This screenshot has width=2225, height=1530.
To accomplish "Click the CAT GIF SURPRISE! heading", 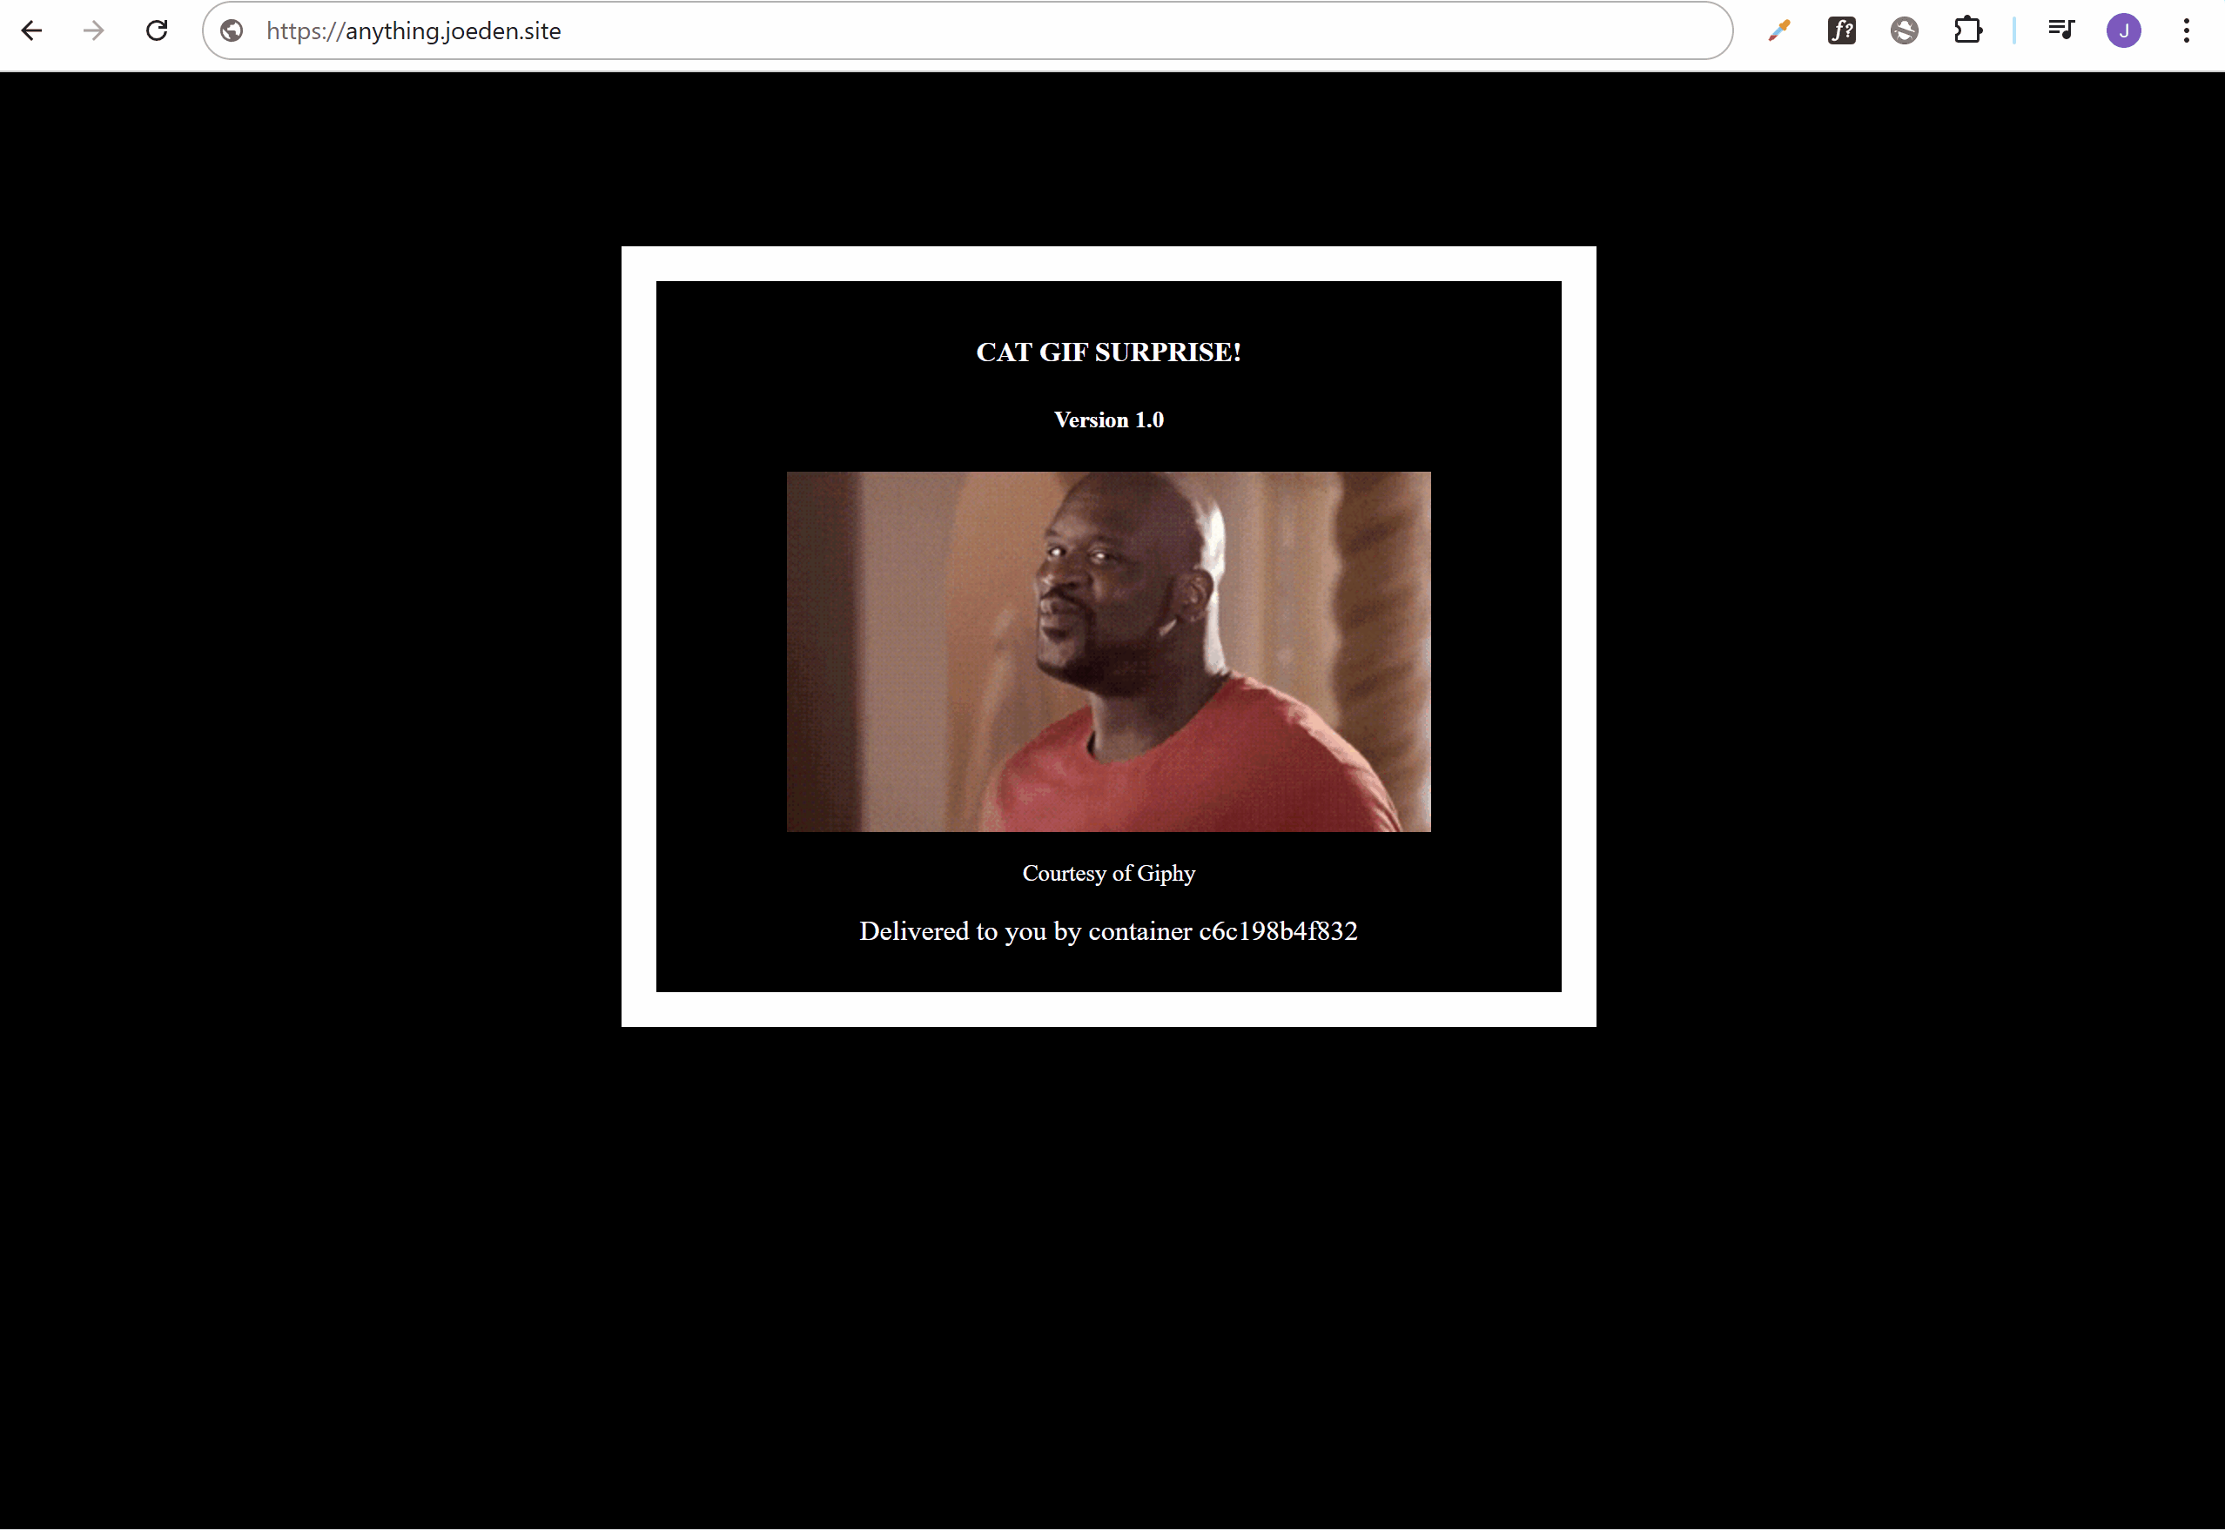I will [x=1108, y=352].
